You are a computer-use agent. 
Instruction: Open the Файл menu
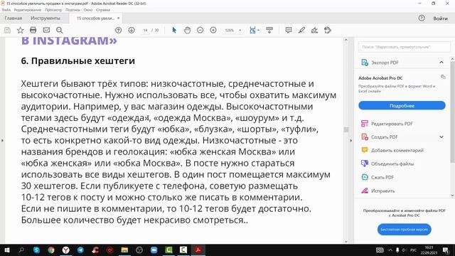click(x=6, y=10)
